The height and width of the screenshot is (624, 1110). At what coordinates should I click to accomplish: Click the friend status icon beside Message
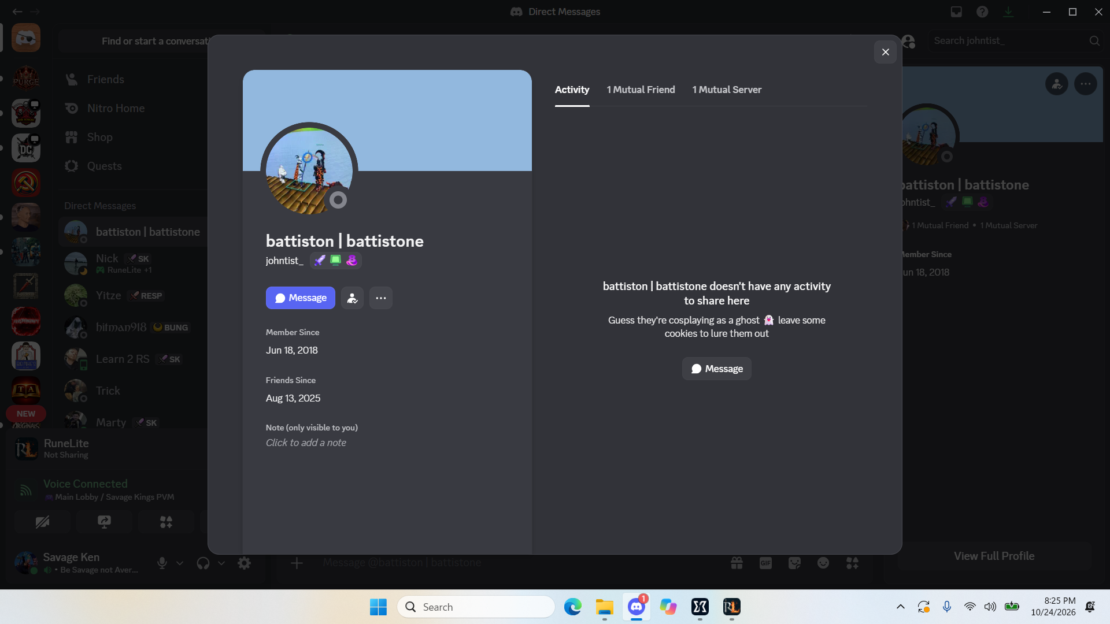coord(352,298)
